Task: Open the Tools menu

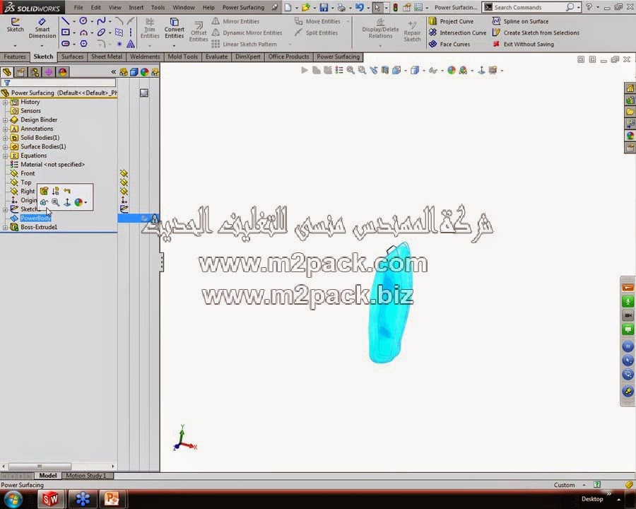Action: 158,7
